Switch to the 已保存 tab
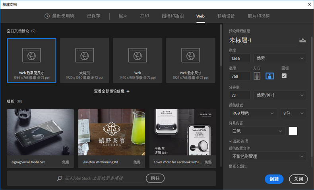314x190 pixels. (x=93, y=16)
